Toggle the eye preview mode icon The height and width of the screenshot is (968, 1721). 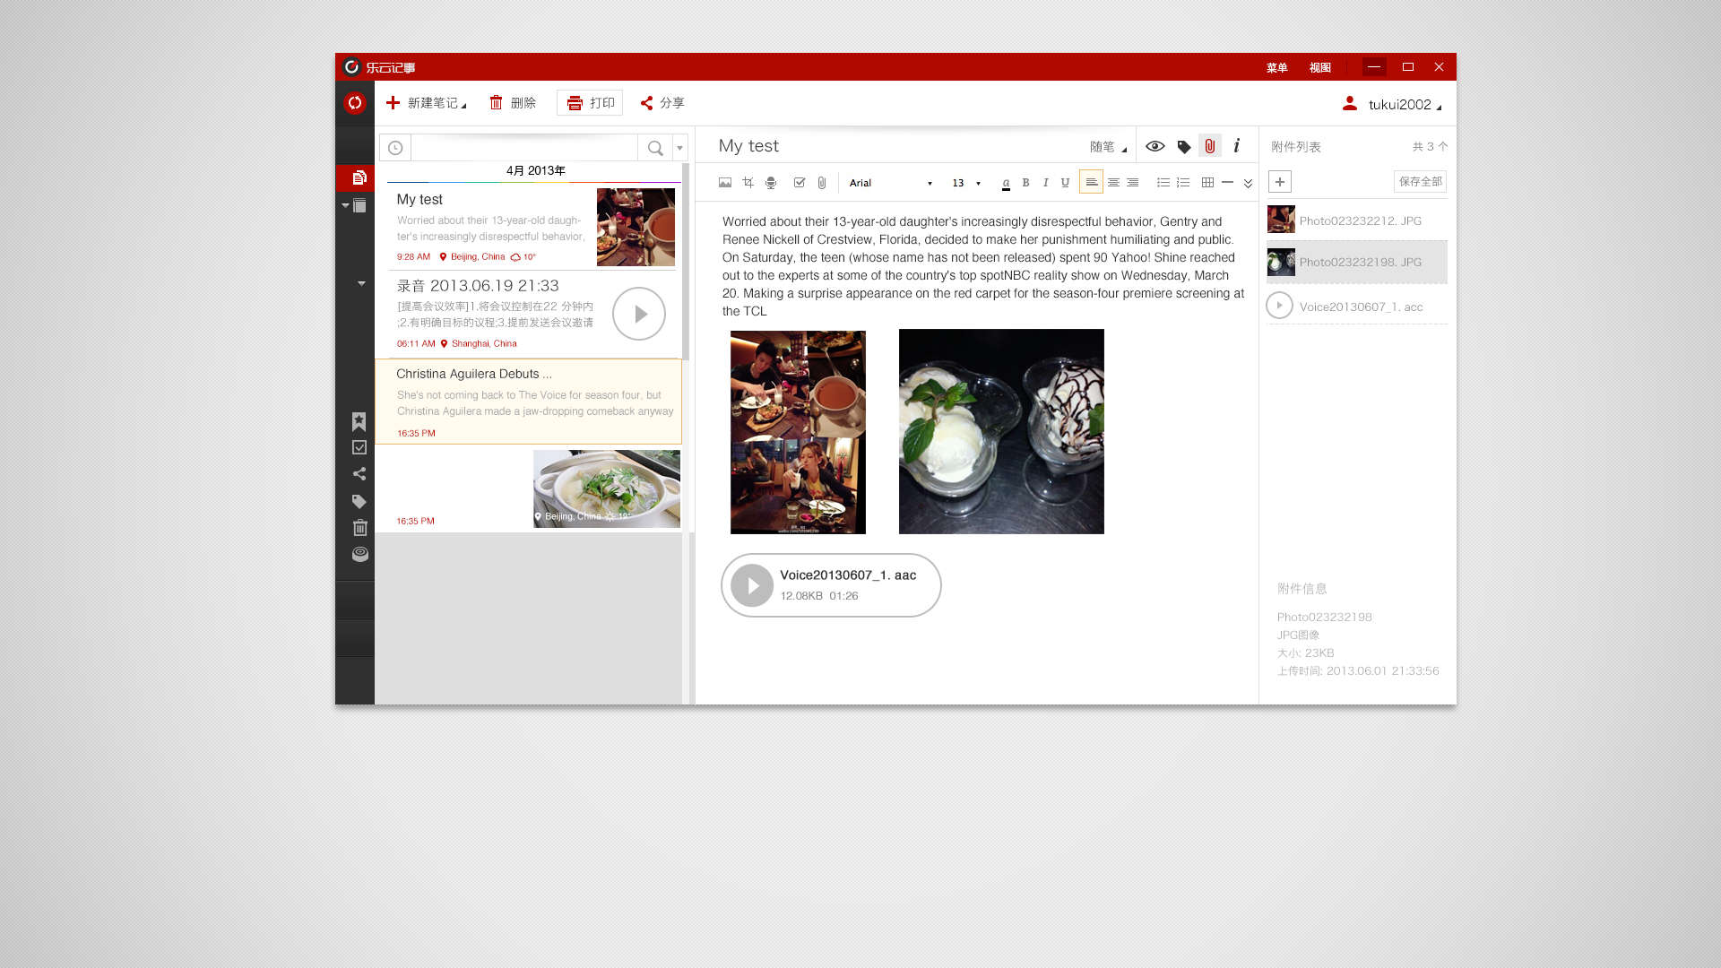point(1155,146)
